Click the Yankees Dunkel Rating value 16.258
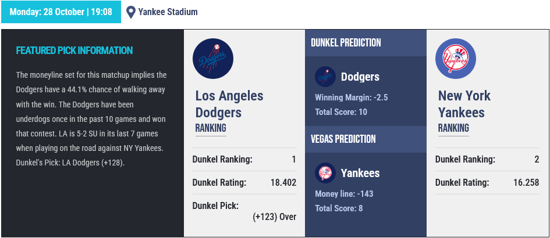 526,183
